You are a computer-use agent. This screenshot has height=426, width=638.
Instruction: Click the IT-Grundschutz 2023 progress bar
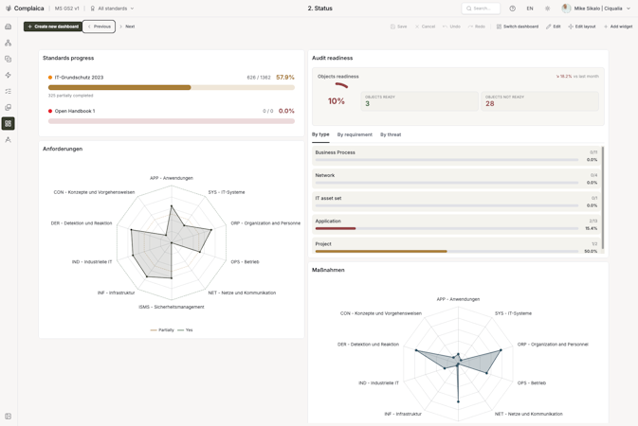pos(172,87)
